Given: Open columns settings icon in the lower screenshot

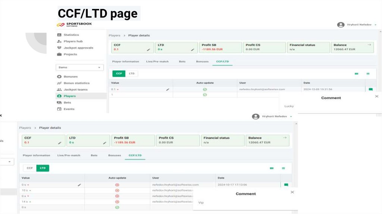Looking at the screenshot, I should 272,168.
